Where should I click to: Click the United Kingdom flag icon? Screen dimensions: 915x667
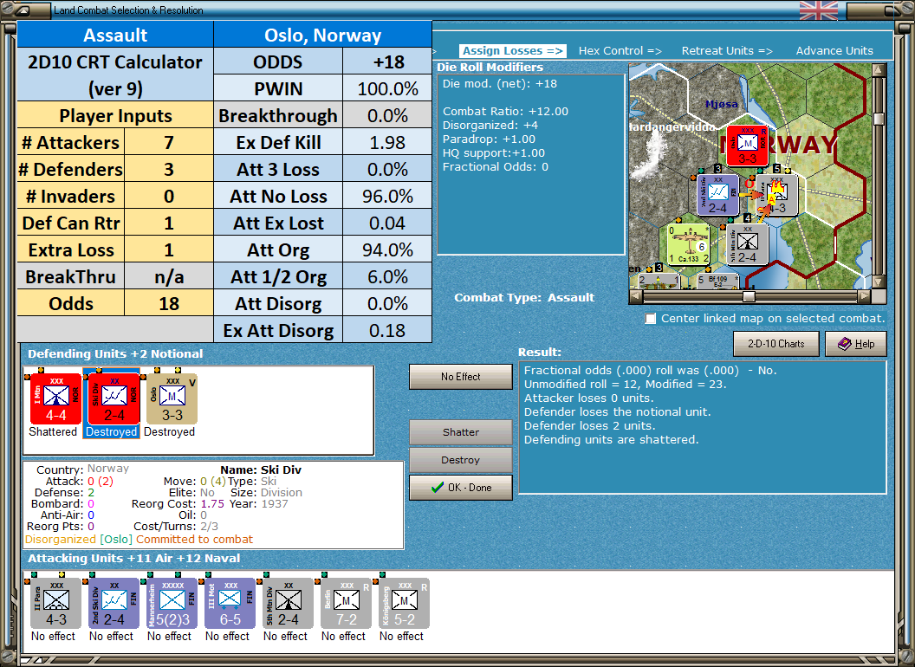click(x=818, y=10)
